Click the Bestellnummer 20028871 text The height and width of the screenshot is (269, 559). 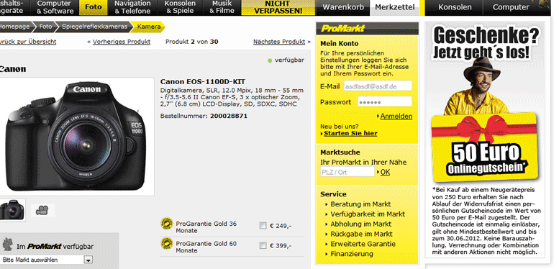click(x=204, y=116)
